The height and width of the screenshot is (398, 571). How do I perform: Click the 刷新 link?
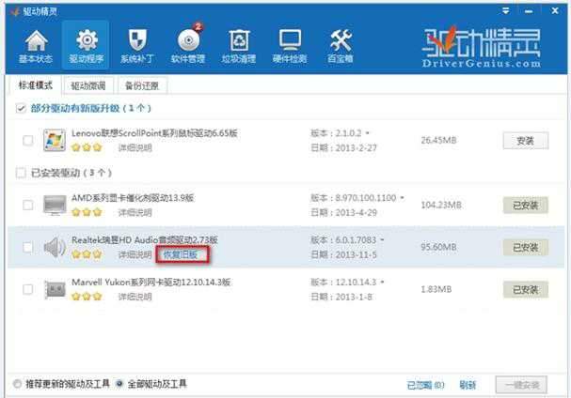tap(468, 385)
